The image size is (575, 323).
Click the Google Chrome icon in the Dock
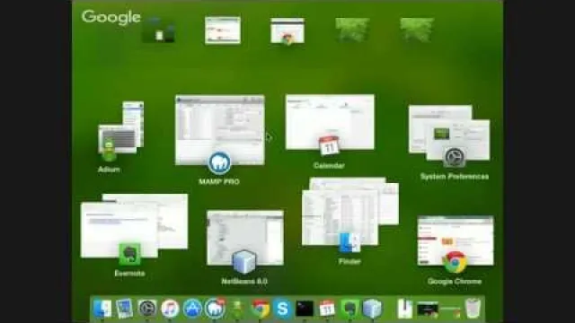(260, 309)
